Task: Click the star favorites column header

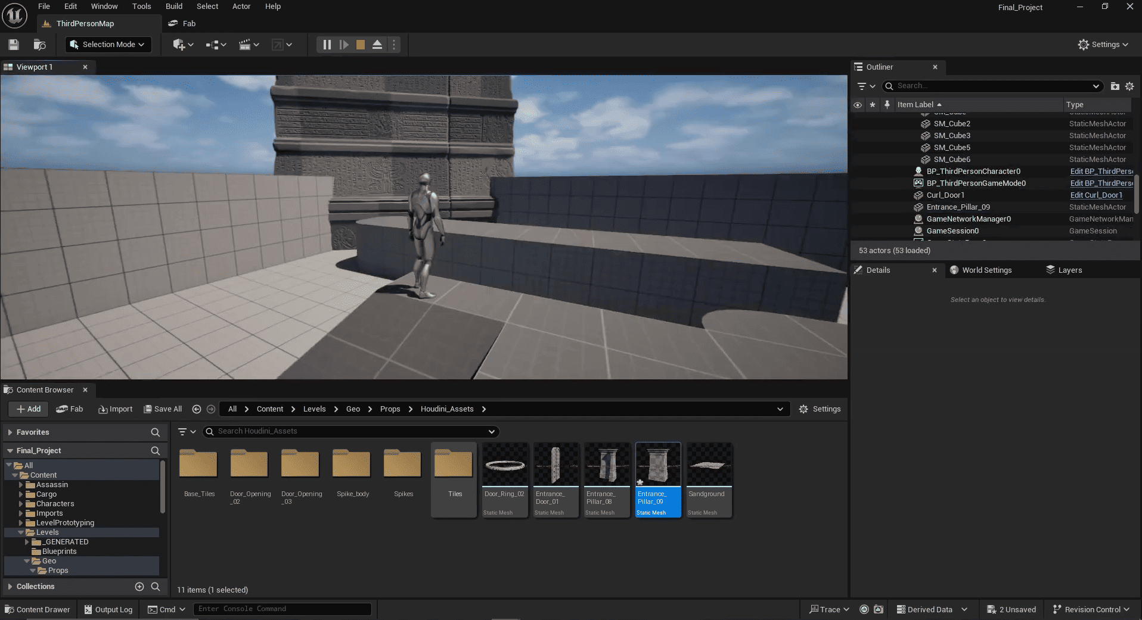Action: pyautogui.click(x=873, y=105)
